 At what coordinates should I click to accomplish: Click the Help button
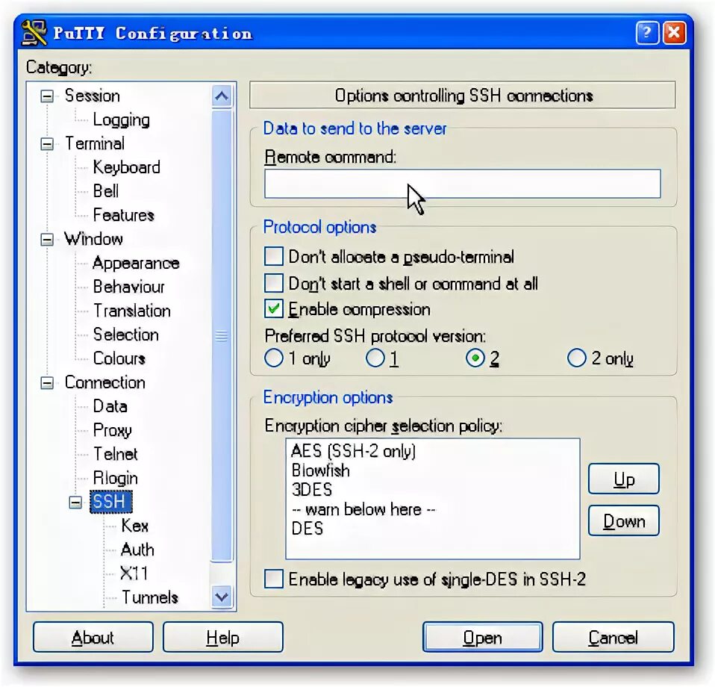(223, 637)
